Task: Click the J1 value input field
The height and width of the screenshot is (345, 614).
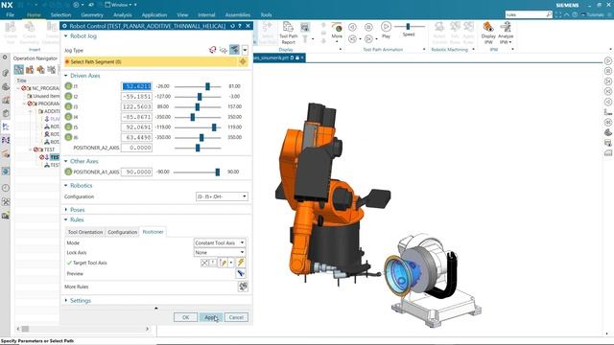Action: [136, 86]
